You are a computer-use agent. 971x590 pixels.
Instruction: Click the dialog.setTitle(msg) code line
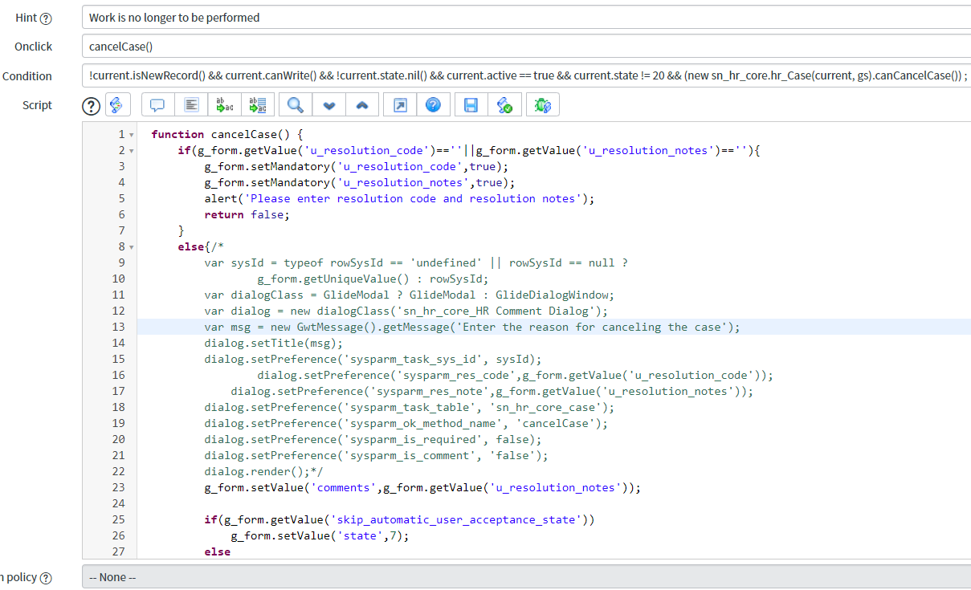(273, 343)
